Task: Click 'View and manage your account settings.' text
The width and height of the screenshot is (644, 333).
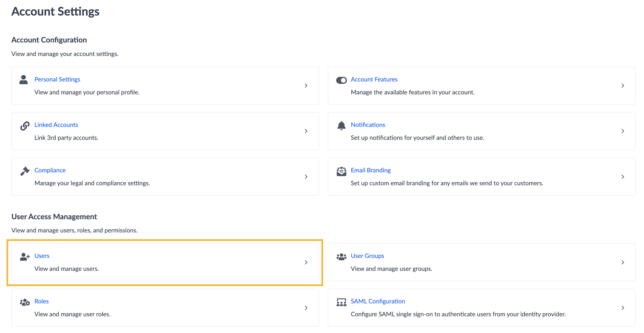Action: pyautogui.click(x=65, y=54)
